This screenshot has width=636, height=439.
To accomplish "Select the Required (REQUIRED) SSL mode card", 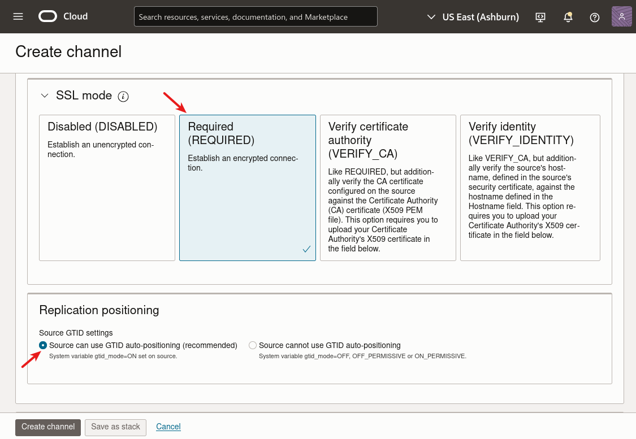I will pos(248,188).
